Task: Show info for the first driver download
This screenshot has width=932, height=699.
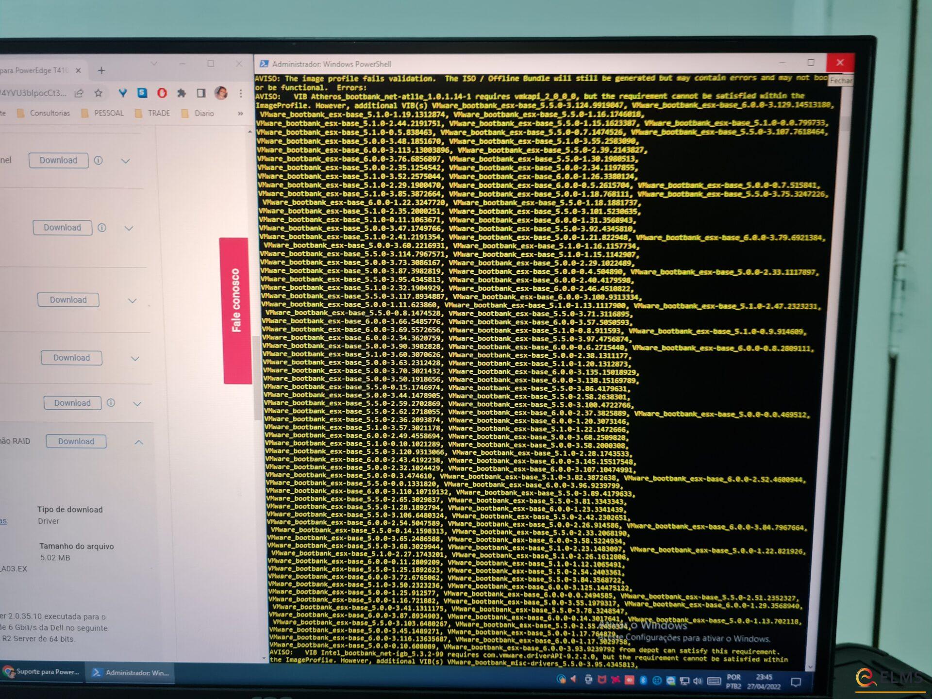Action: 98,160
